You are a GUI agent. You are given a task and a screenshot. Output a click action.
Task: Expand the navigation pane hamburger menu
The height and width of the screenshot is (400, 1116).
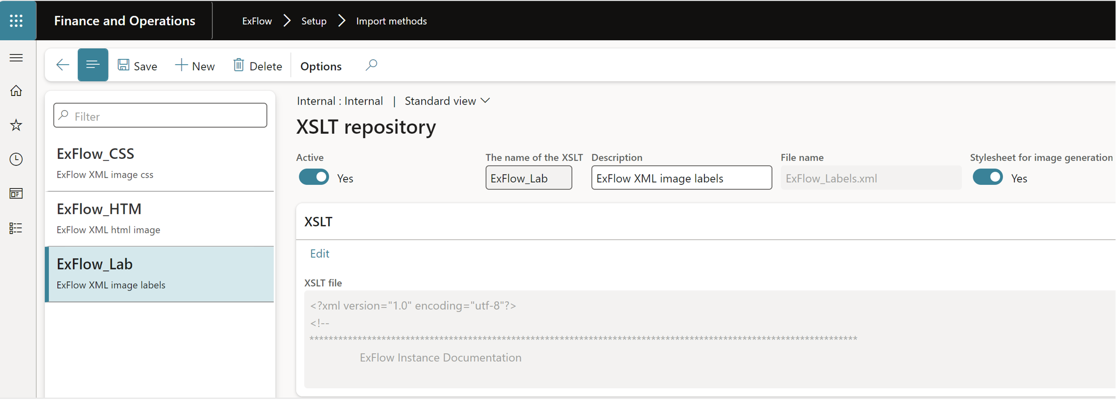click(16, 58)
